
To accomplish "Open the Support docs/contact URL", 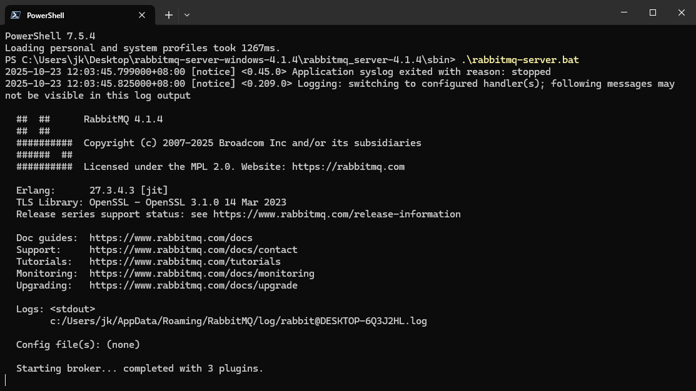I will 193,250.
